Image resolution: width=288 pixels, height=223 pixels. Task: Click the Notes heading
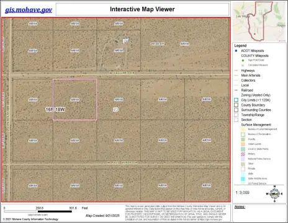pyautogui.click(x=240, y=207)
